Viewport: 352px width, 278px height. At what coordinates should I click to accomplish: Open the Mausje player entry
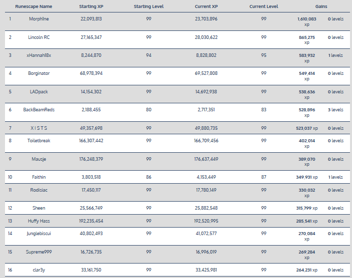click(38, 159)
